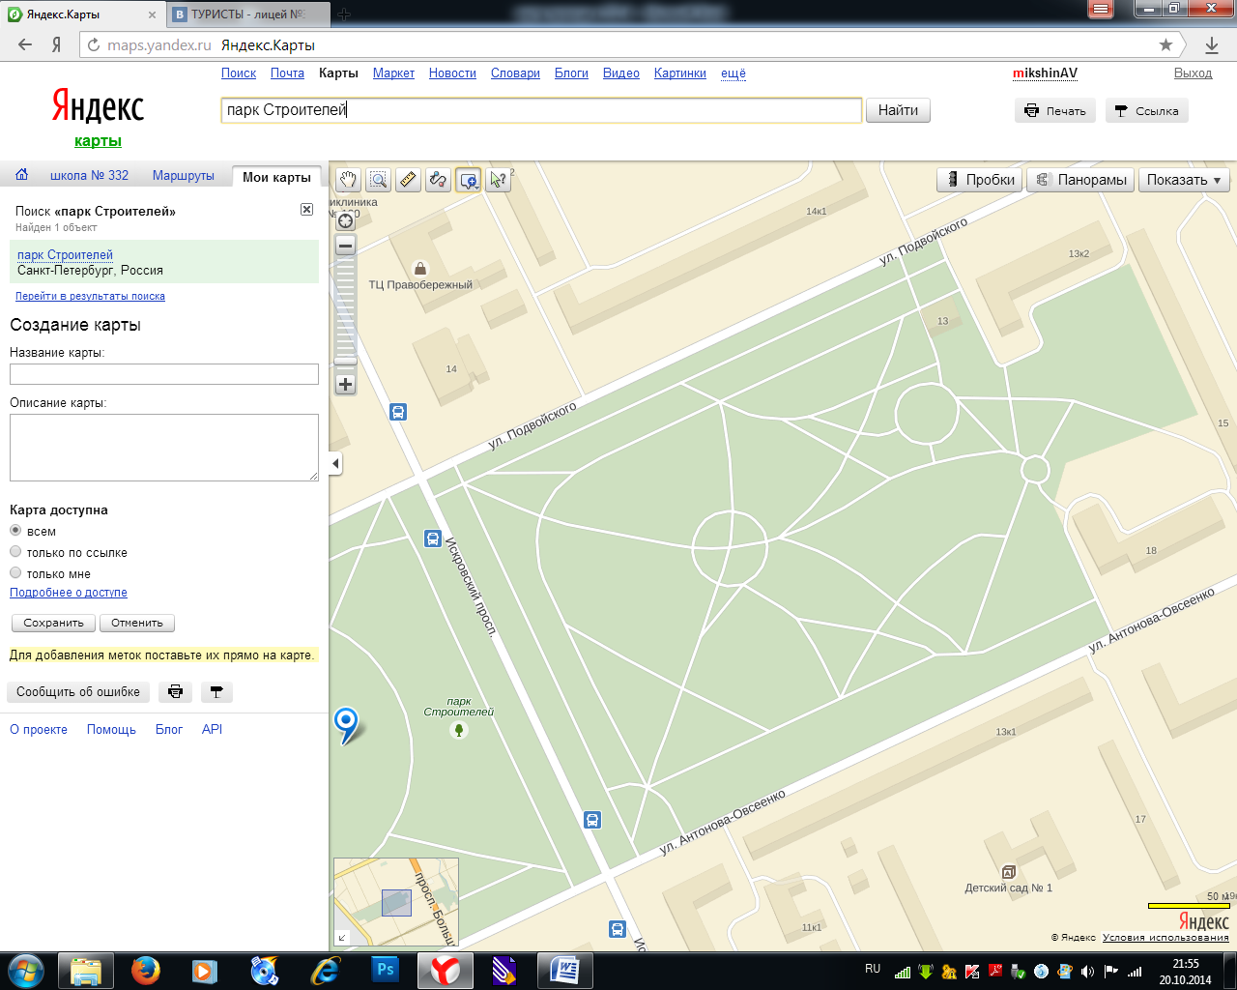Select the 'только по ссылке' radio button
The image size is (1237, 990).
[x=15, y=552]
